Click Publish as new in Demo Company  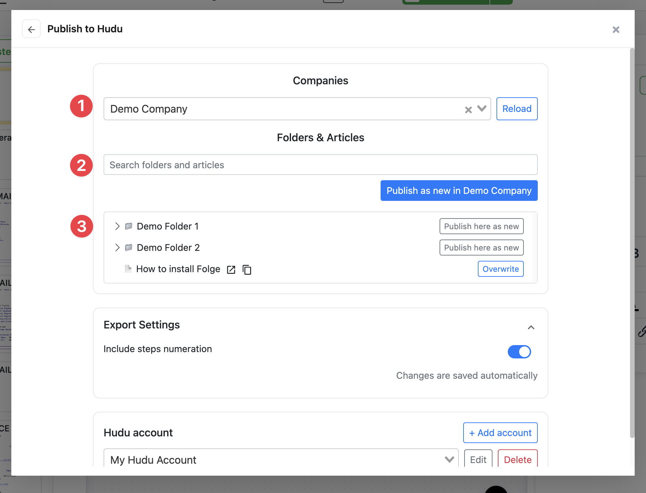tap(459, 191)
